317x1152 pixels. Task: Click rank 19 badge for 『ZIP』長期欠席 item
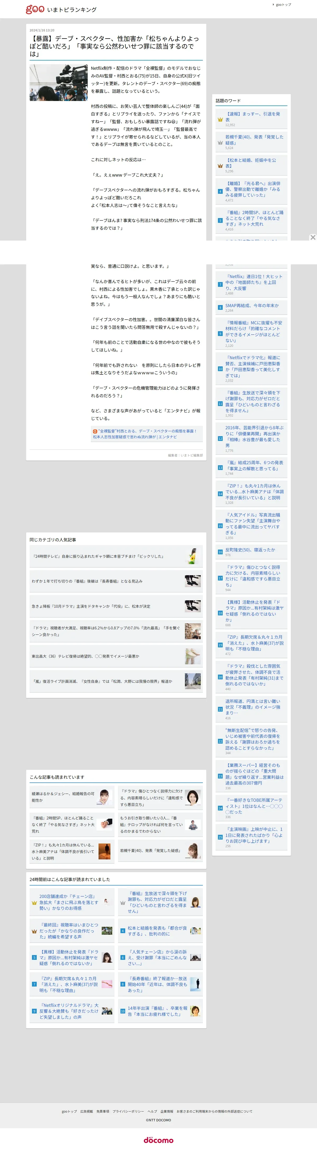tap(220, 645)
